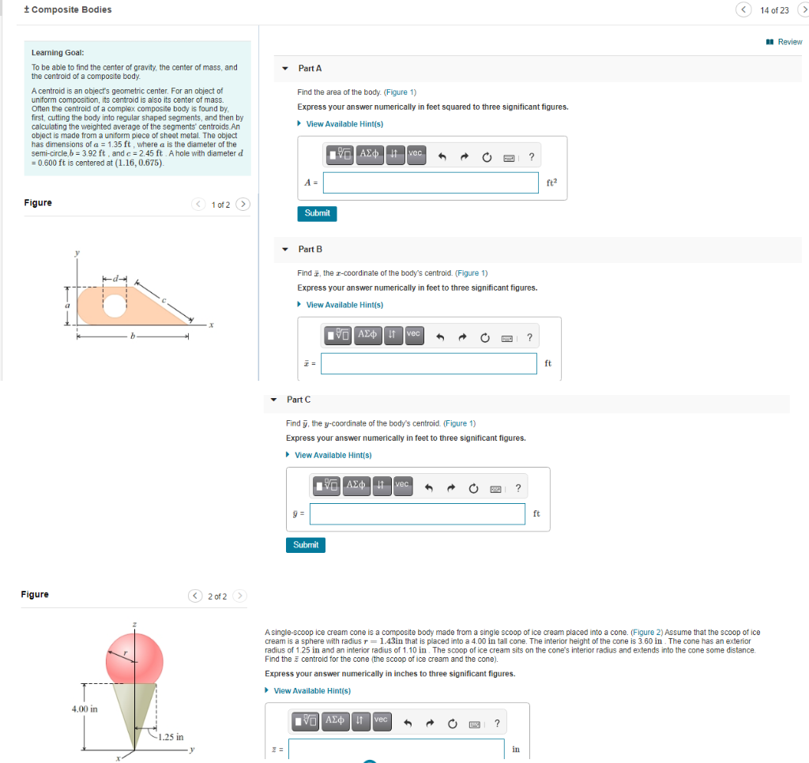The width and height of the screenshot is (809, 763).
Task: Select the vec vector icon in Part B
Action: pos(413,335)
